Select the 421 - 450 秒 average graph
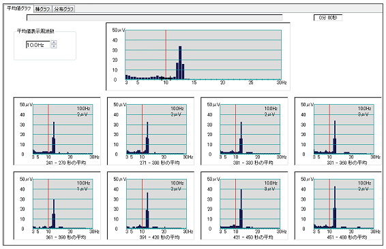386x249 pixels. pyautogui.click(x=244, y=205)
